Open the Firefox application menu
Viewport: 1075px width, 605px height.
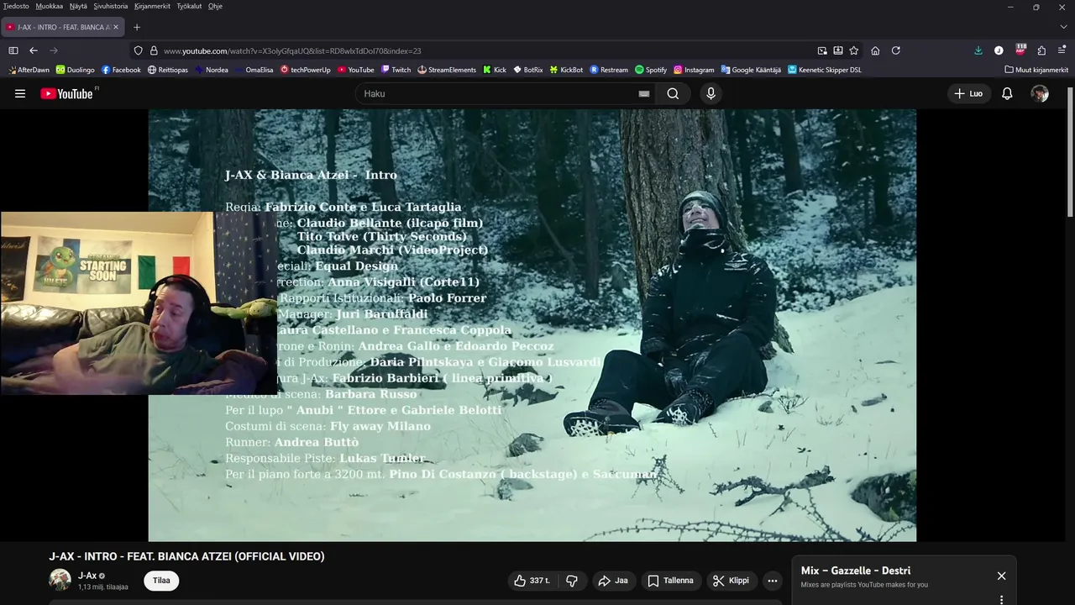[1062, 50]
